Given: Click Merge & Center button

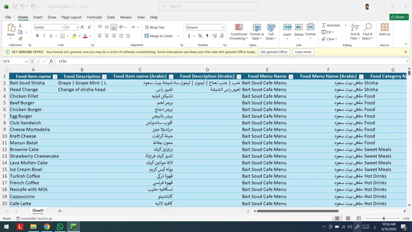Looking at the screenshot, I should point(159,36).
